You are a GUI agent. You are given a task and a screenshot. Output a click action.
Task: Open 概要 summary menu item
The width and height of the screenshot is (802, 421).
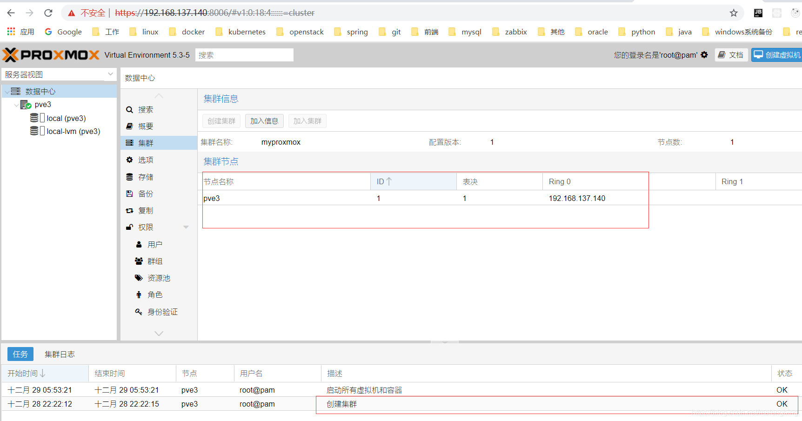(159, 127)
